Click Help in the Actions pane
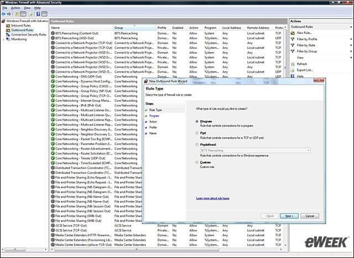354x258 pixels. pyautogui.click(x=300, y=76)
